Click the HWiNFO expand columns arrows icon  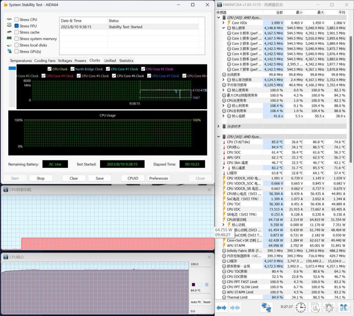(221, 308)
